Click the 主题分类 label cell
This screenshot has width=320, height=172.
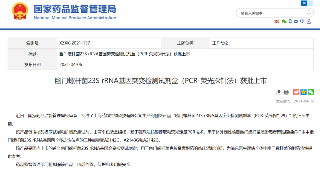pyautogui.click(x=185, y=43)
